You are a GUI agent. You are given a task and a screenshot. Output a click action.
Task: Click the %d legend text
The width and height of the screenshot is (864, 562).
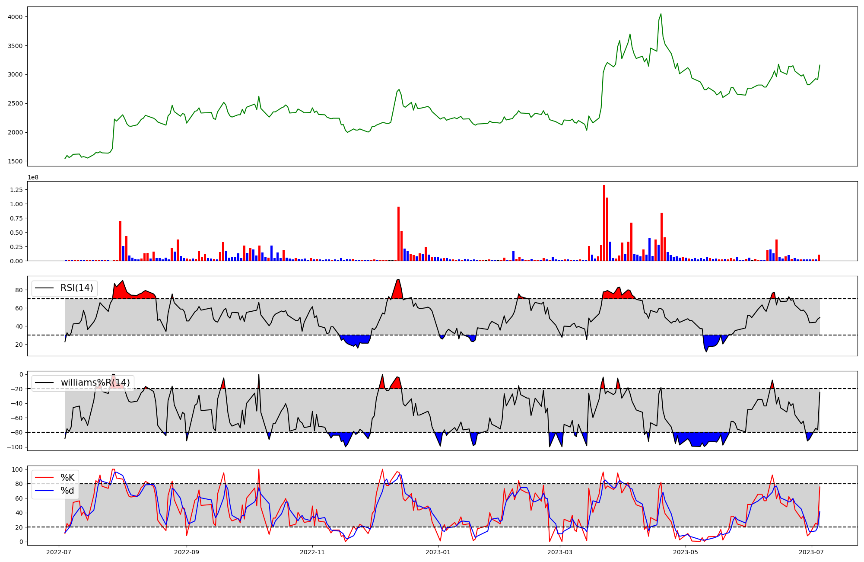click(x=67, y=491)
